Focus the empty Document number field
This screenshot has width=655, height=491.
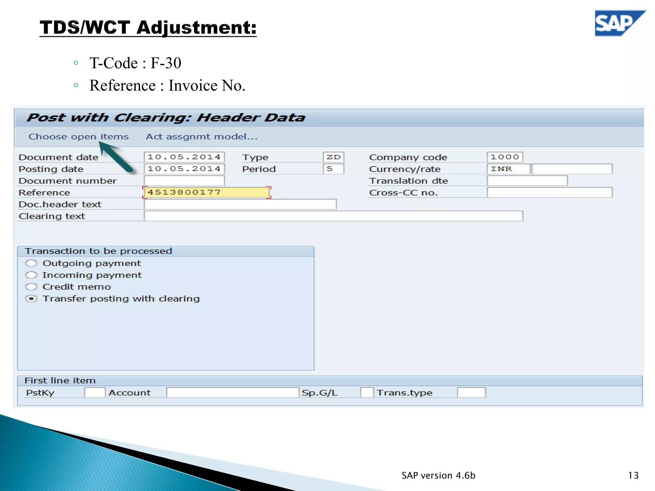coord(184,181)
